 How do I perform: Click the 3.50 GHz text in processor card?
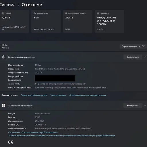coord(100,29)
